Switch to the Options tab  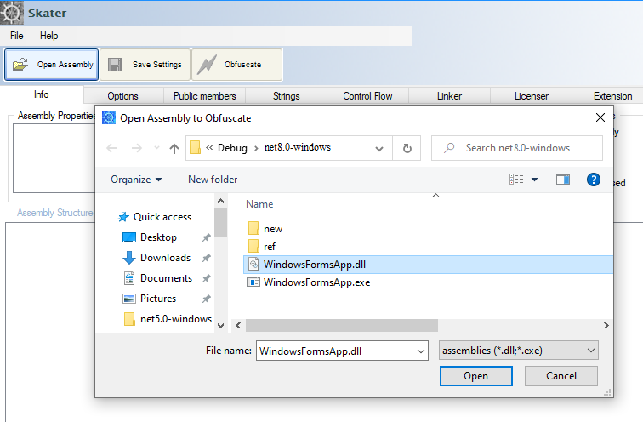123,96
